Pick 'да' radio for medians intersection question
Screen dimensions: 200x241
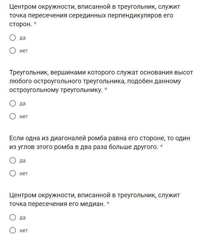tap(13, 217)
